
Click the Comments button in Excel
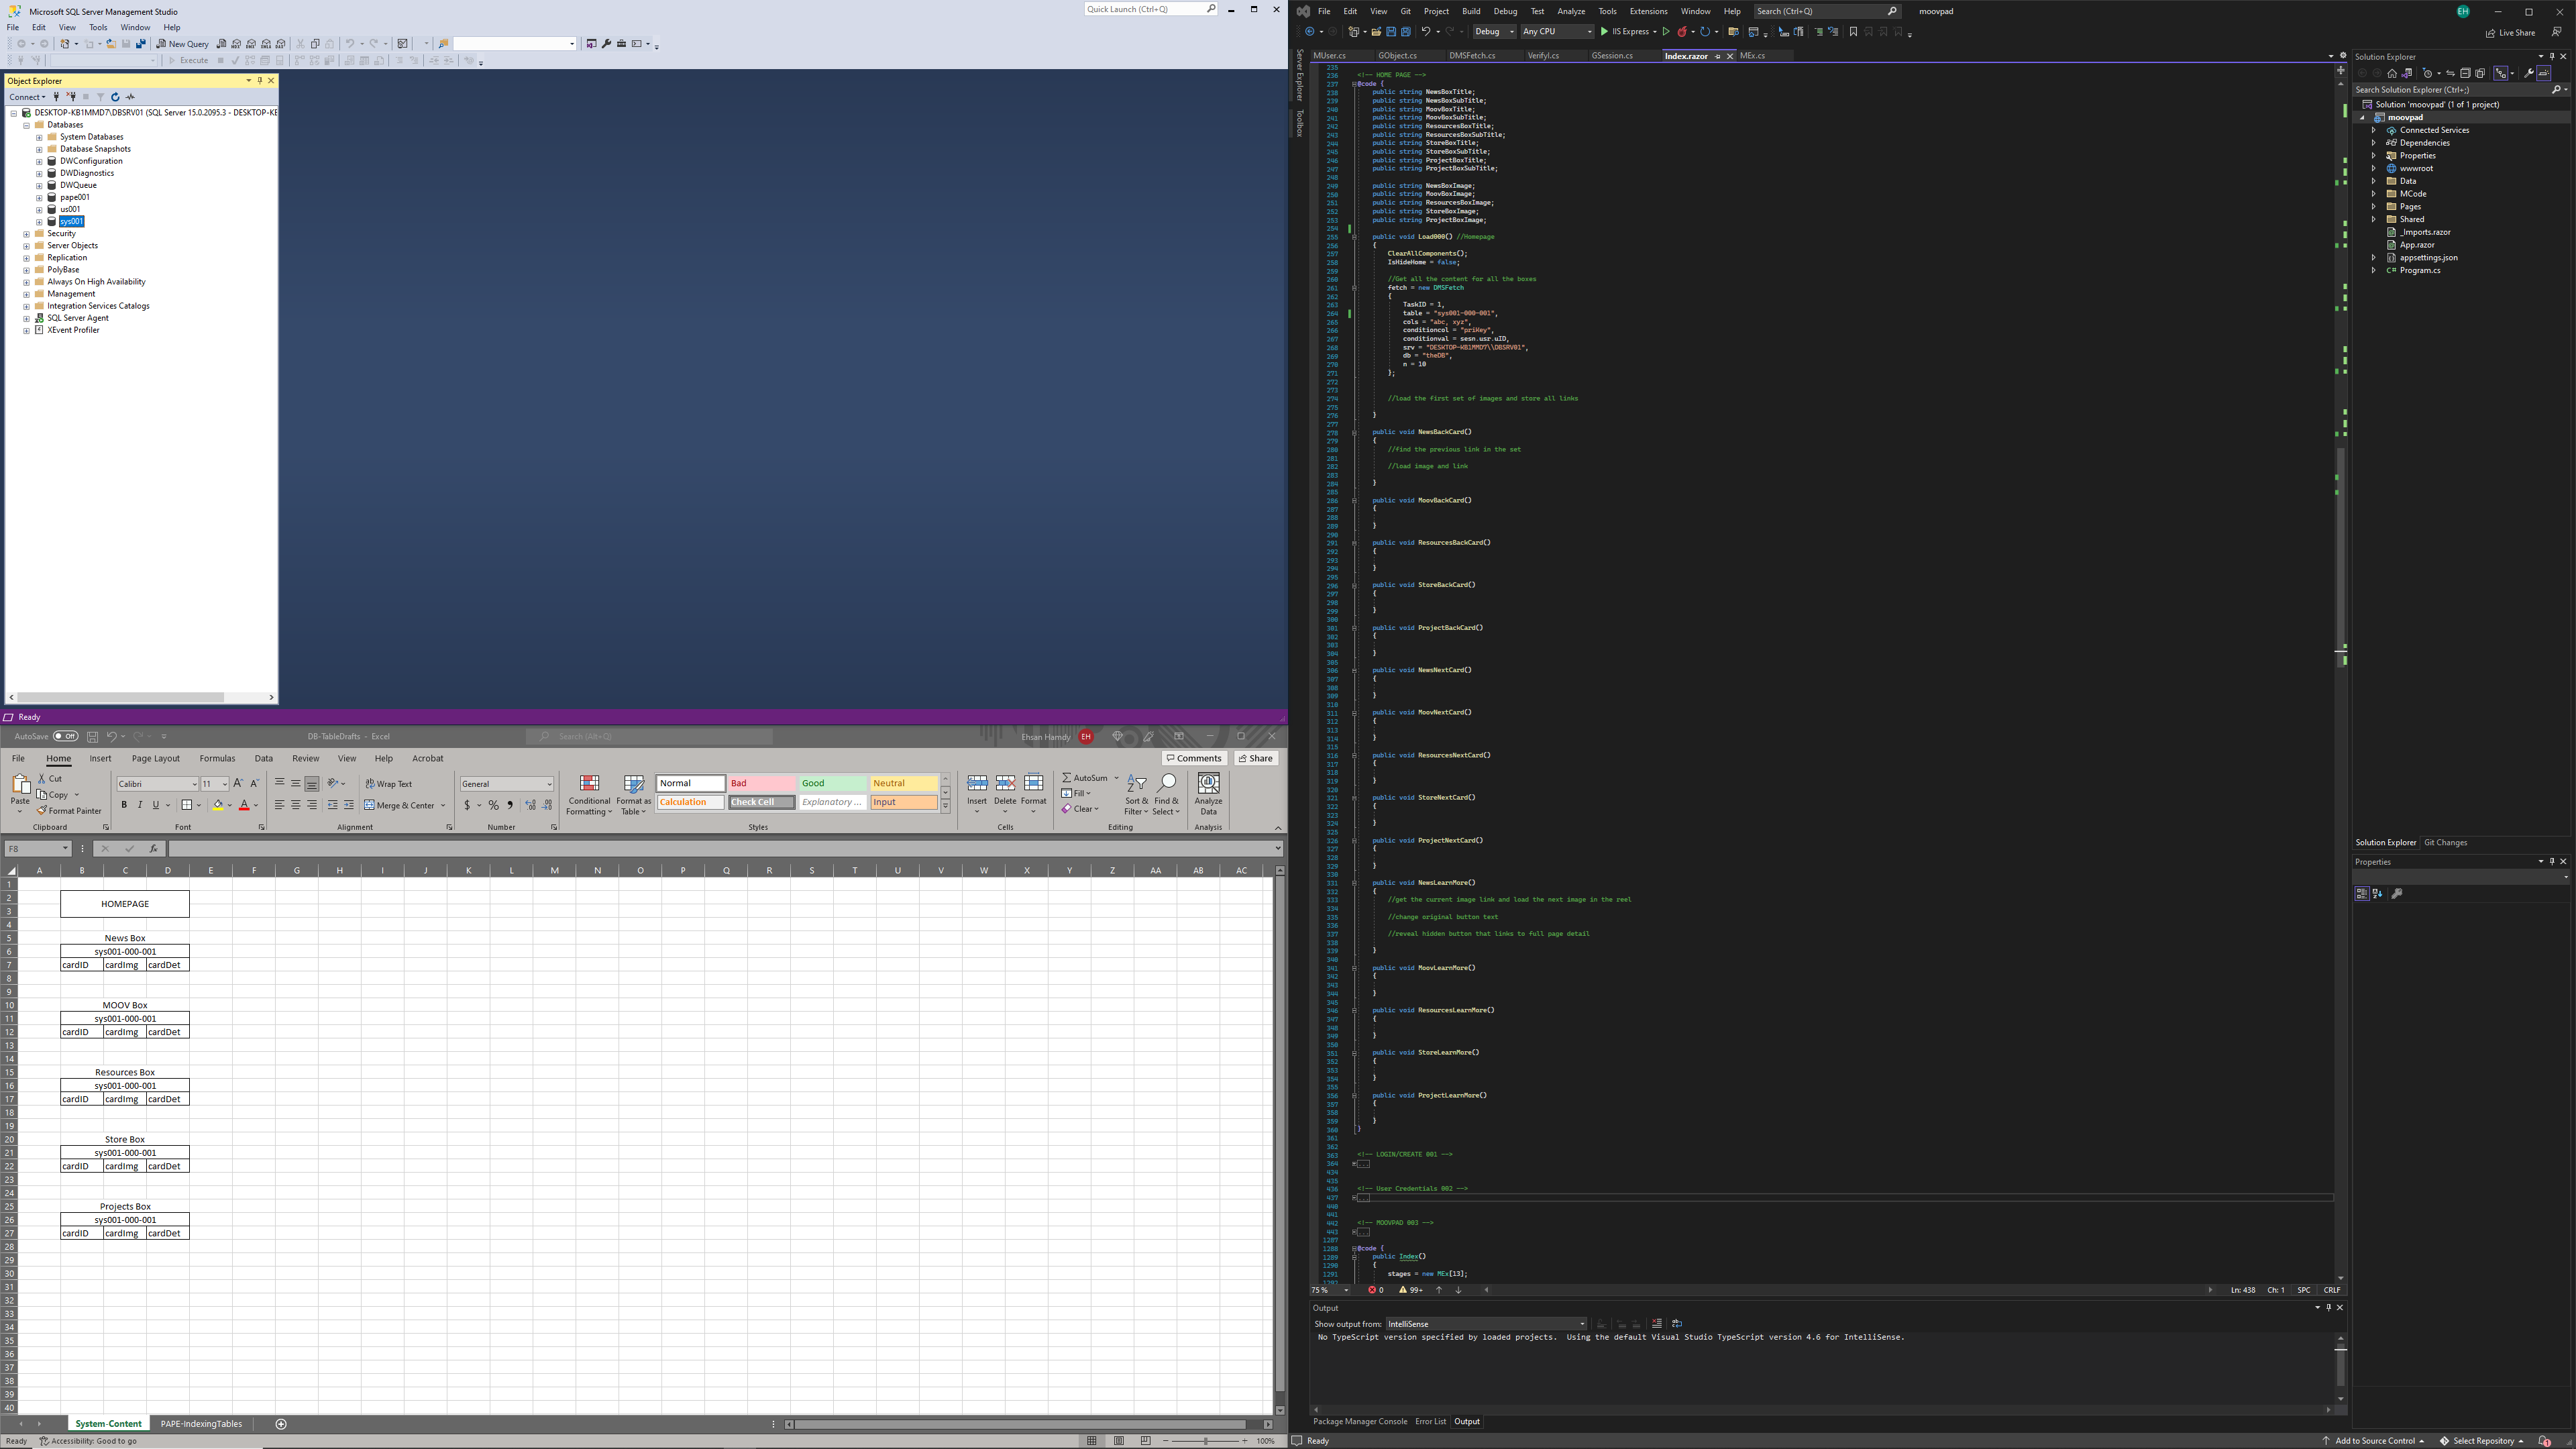click(x=1194, y=759)
